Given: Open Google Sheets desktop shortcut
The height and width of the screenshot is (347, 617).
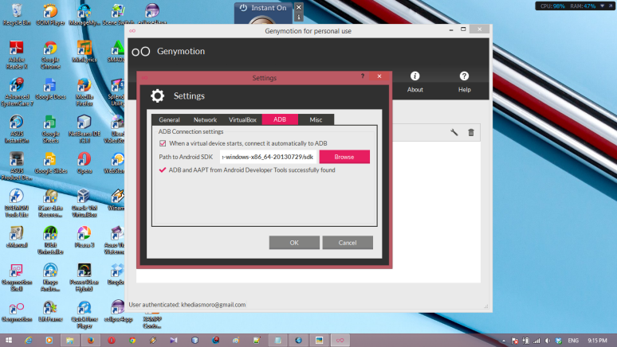Looking at the screenshot, I should [50, 129].
